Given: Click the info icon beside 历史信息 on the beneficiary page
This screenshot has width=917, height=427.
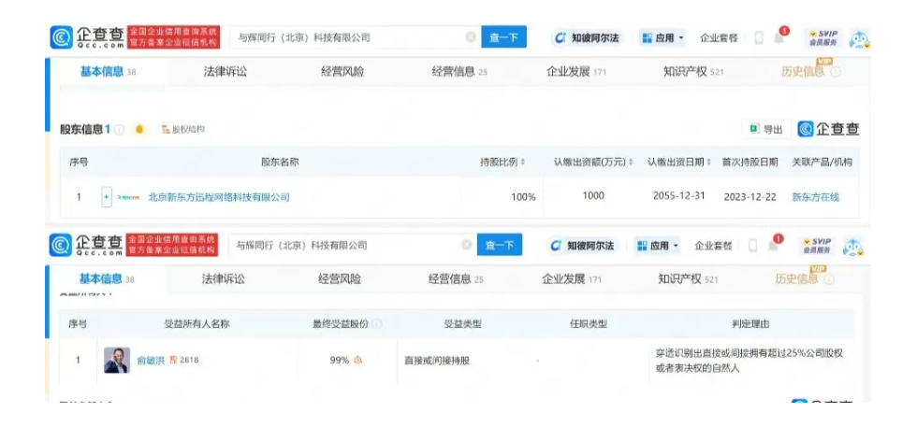Looking at the screenshot, I should [829, 279].
